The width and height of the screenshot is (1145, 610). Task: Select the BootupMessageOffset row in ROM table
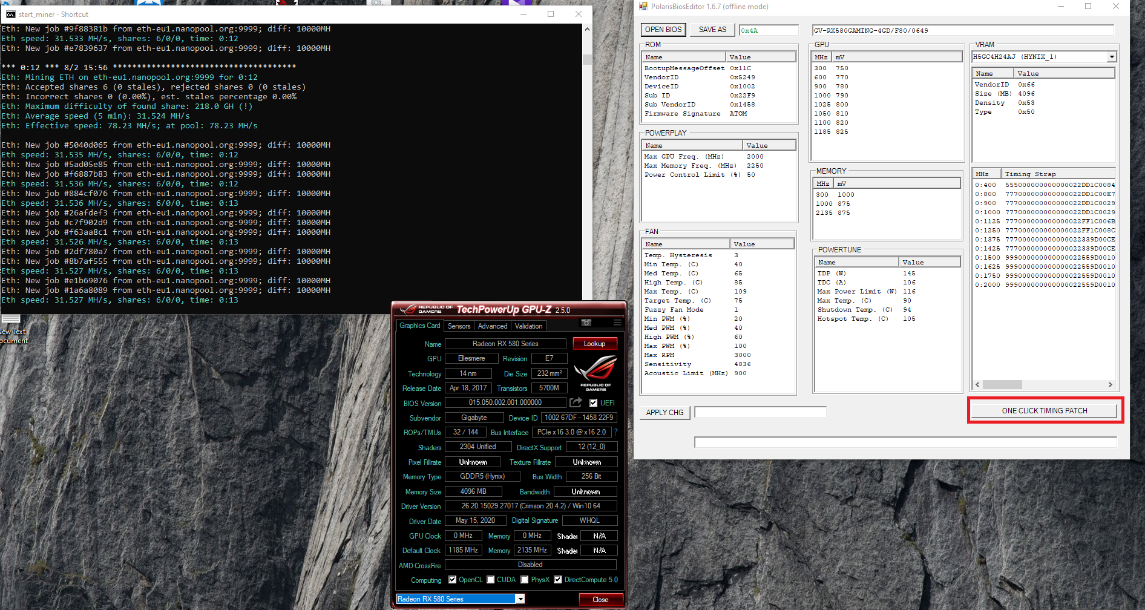719,68
